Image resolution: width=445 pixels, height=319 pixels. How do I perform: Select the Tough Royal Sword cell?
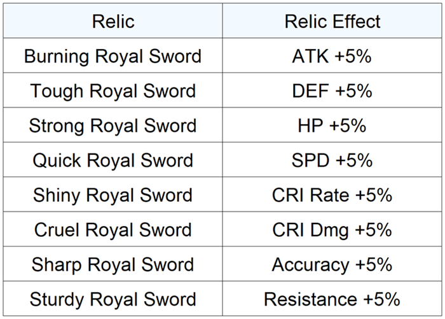[113, 91]
